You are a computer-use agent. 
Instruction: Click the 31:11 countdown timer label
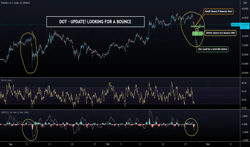coord(244,28)
